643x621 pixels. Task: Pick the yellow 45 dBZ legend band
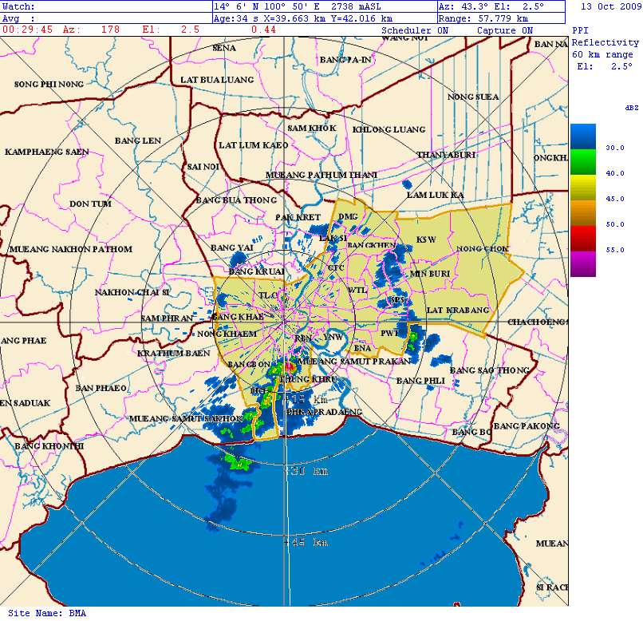tap(582, 188)
